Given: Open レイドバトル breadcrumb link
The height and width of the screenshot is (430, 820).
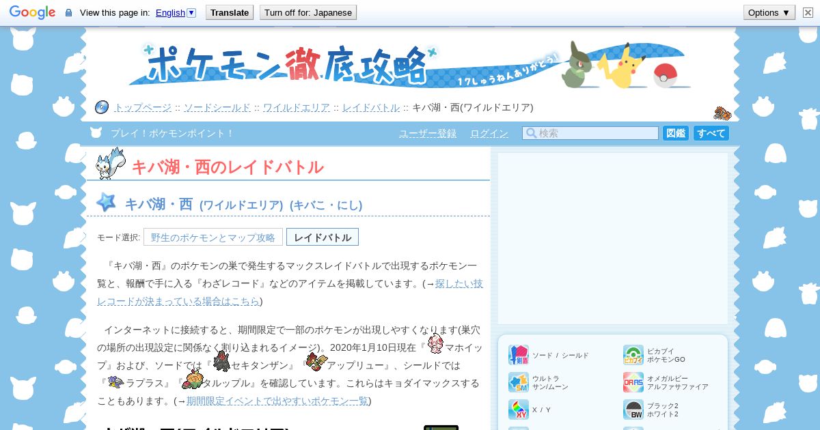Looking at the screenshot, I should pyautogui.click(x=371, y=107).
